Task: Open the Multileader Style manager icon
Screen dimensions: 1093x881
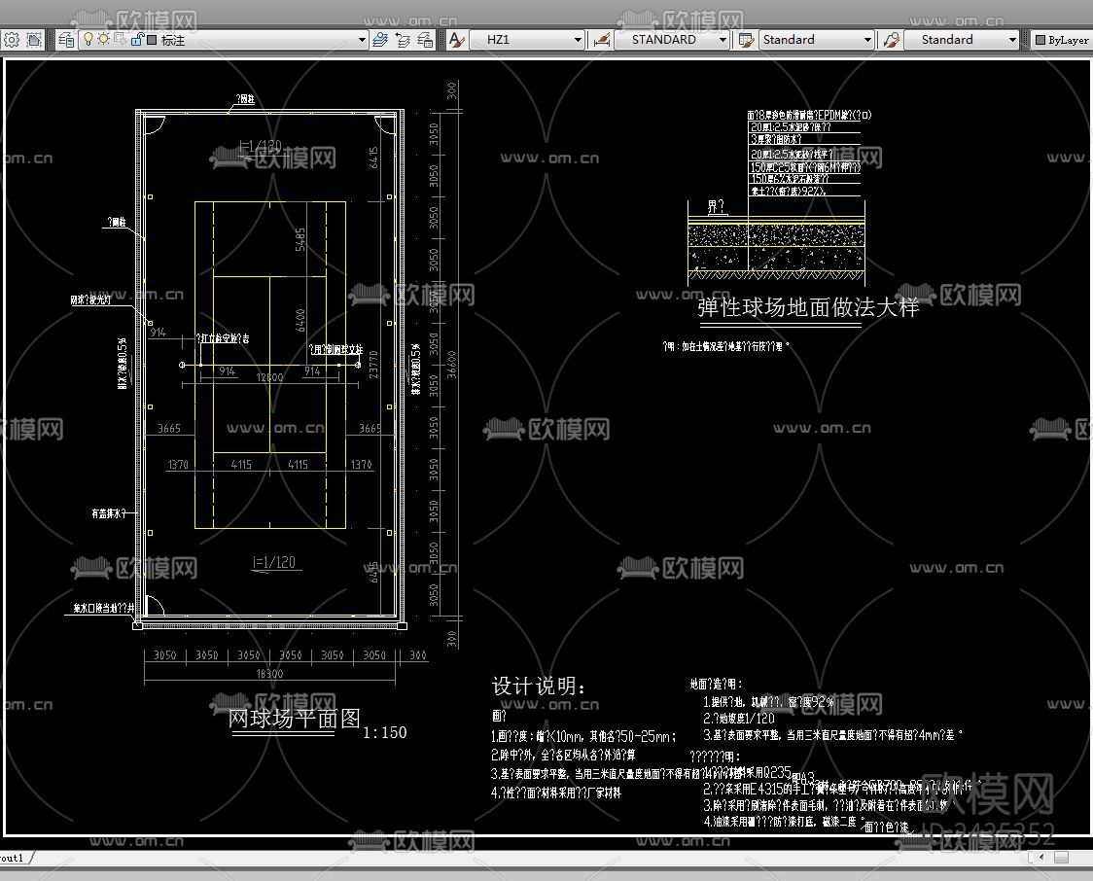Action: [x=892, y=40]
